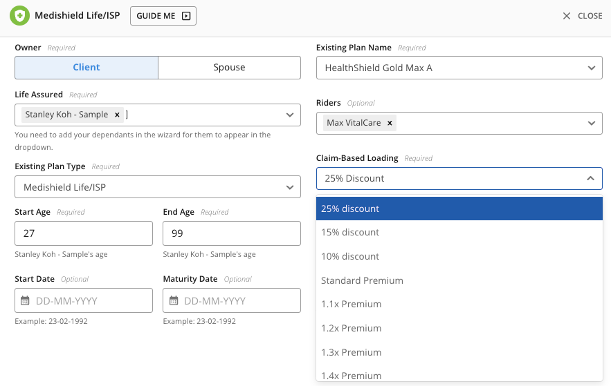Click the Riders field label
The image size is (611, 386).
coord(328,103)
